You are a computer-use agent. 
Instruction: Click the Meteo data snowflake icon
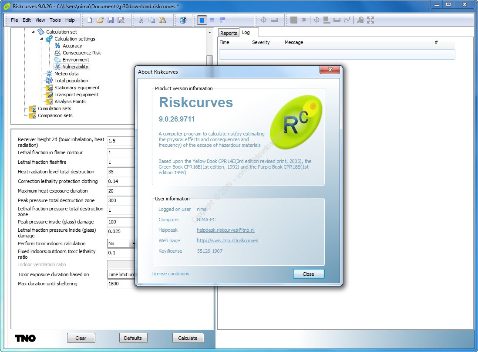point(49,74)
